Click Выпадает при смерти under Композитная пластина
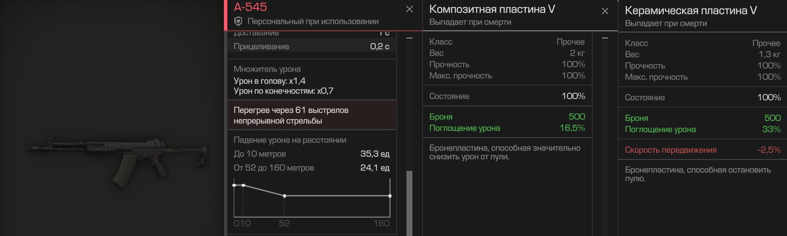 tap(470, 22)
